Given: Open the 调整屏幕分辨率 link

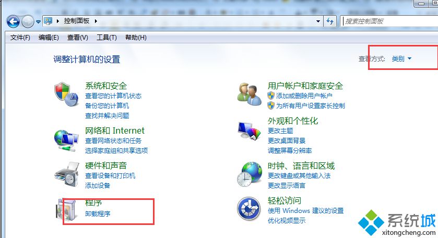Looking at the screenshot, I should tap(290, 150).
